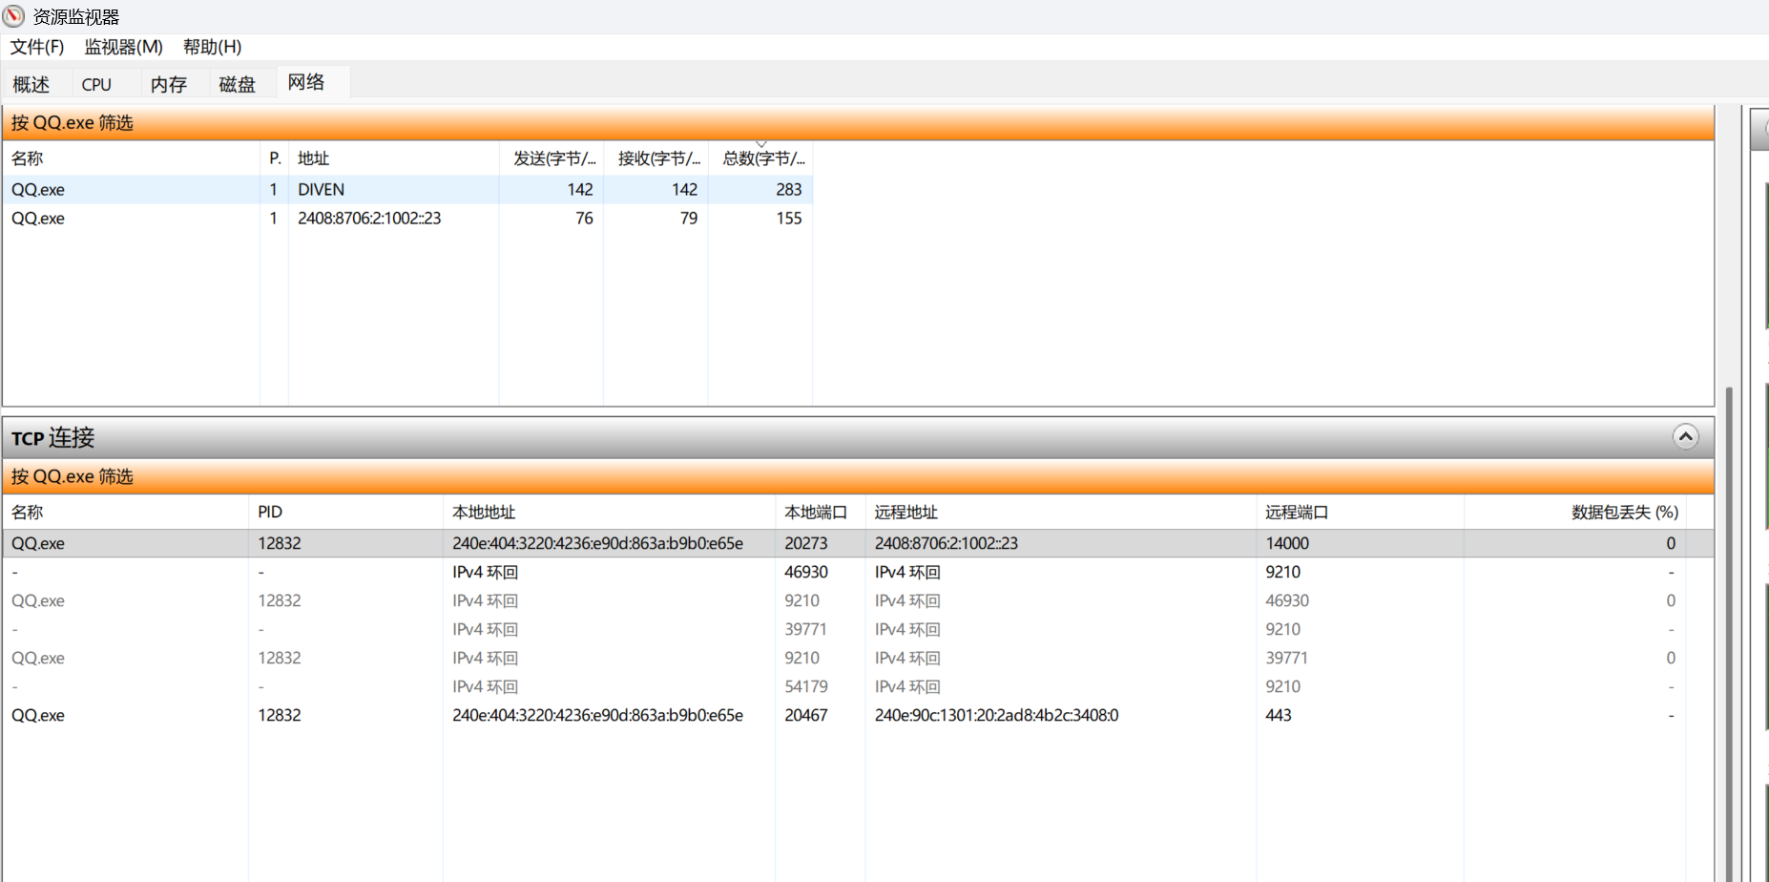The height and width of the screenshot is (882, 1769).
Task: Open the 帮助(H) menu
Action: pyautogui.click(x=212, y=47)
